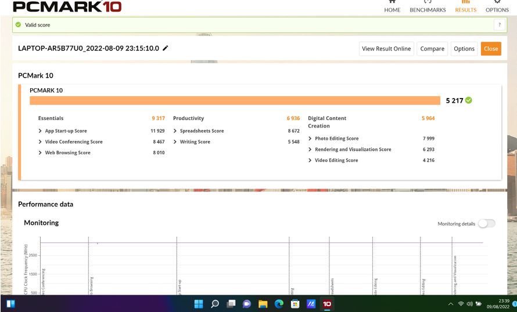The image size is (517, 312).
Task: Click the green check next to 5 217
Action: [x=469, y=100]
